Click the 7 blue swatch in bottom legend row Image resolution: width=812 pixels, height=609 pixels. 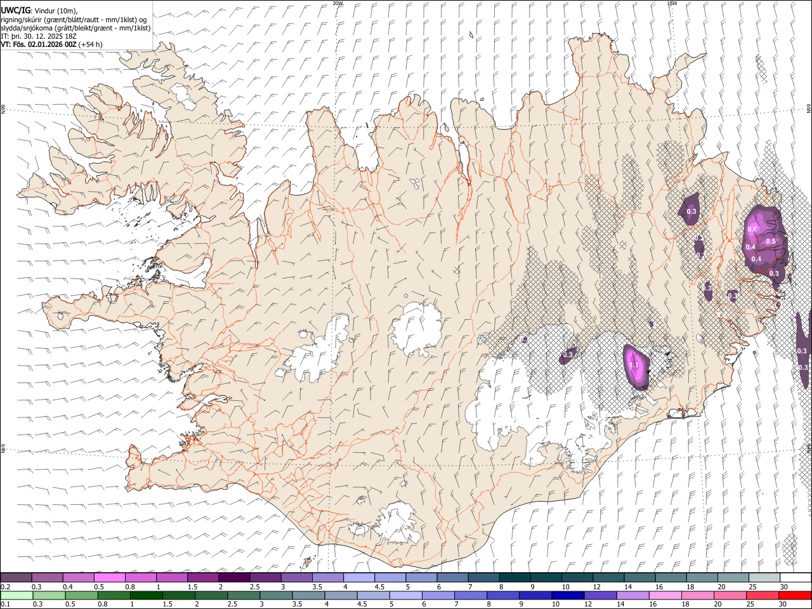471,595
